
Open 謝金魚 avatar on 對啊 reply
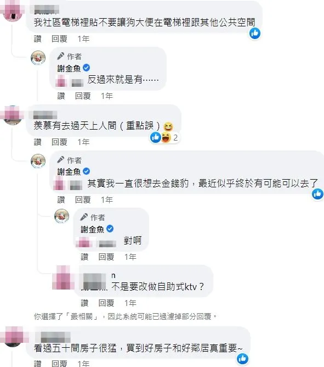point(61,216)
